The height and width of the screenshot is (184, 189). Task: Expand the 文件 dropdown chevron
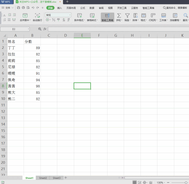(x=12, y=8)
